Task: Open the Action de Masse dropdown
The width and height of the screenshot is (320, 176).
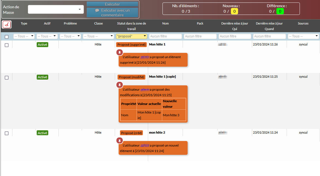Action: tap(56, 9)
